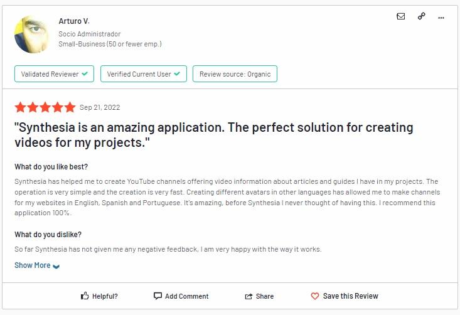The height and width of the screenshot is (315, 460).
Task: Open the three-dots more options menu
Action: [441, 18]
